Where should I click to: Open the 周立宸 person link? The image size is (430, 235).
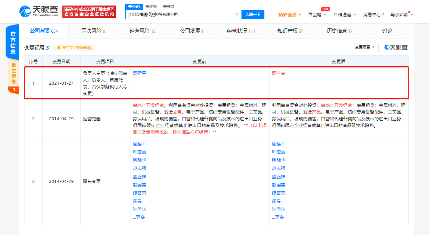(278, 73)
